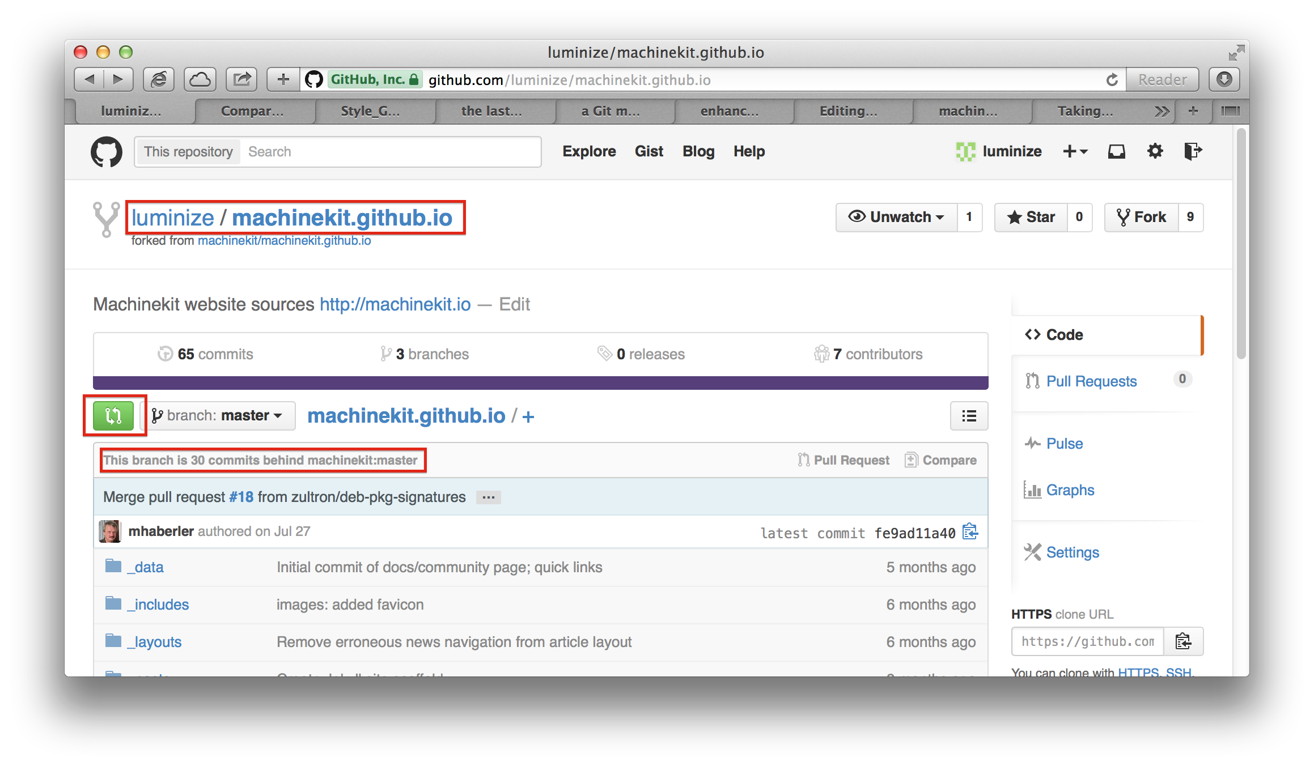This screenshot has width=1314, height=766.
Task: Open the Explore menu item
Action: click(x=588, y=151)
